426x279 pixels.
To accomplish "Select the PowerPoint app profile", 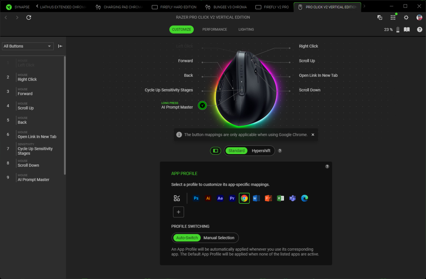I will [x=268, y=198].
